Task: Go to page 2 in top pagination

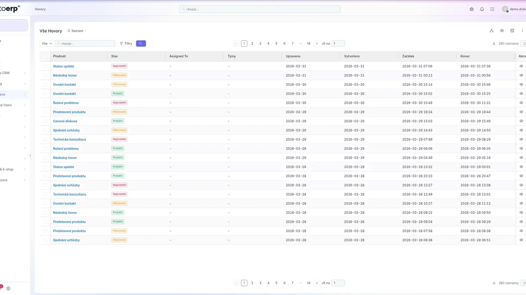Action: (x=252, y=43)
